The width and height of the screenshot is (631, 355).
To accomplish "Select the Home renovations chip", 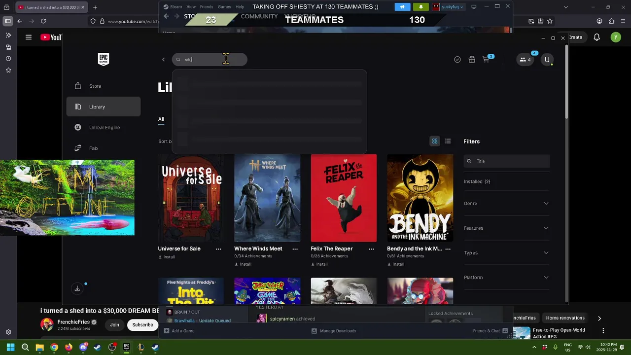I will [565, 318].
